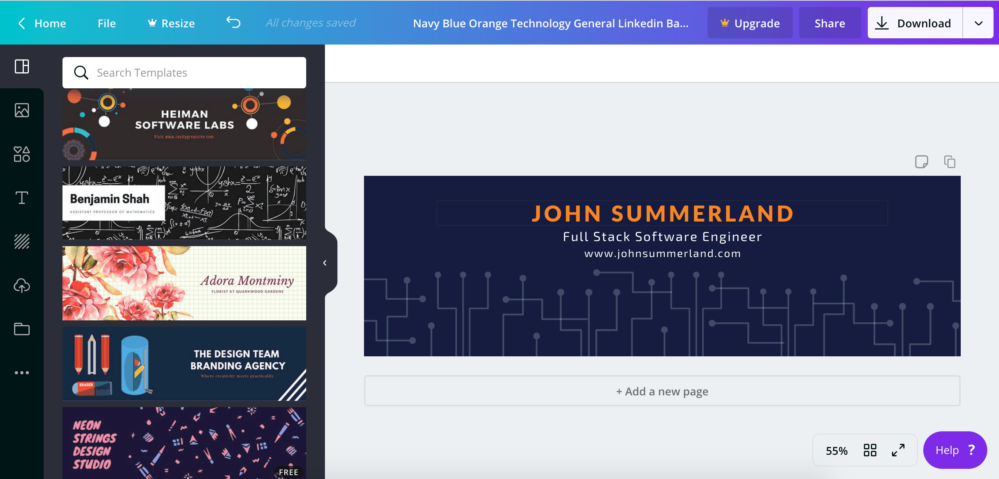Click the Photos icon in sidebar

(21, 110)
